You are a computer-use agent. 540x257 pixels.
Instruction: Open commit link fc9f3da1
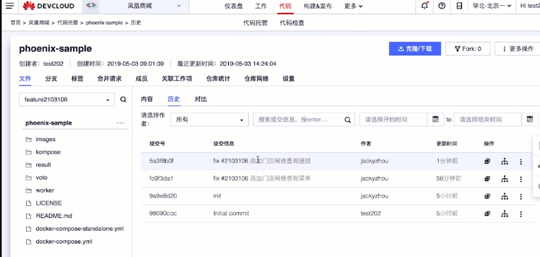(161, 178)
